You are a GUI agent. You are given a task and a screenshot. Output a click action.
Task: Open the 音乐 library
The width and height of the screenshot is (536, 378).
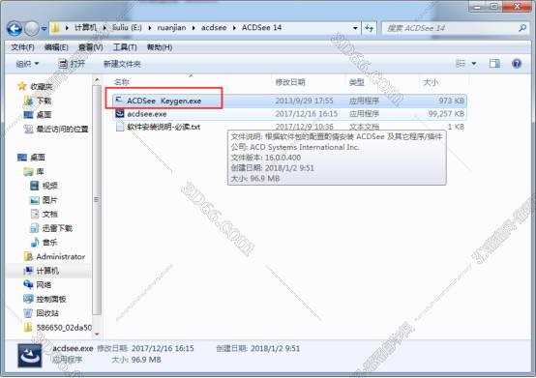tap(50, 243)
